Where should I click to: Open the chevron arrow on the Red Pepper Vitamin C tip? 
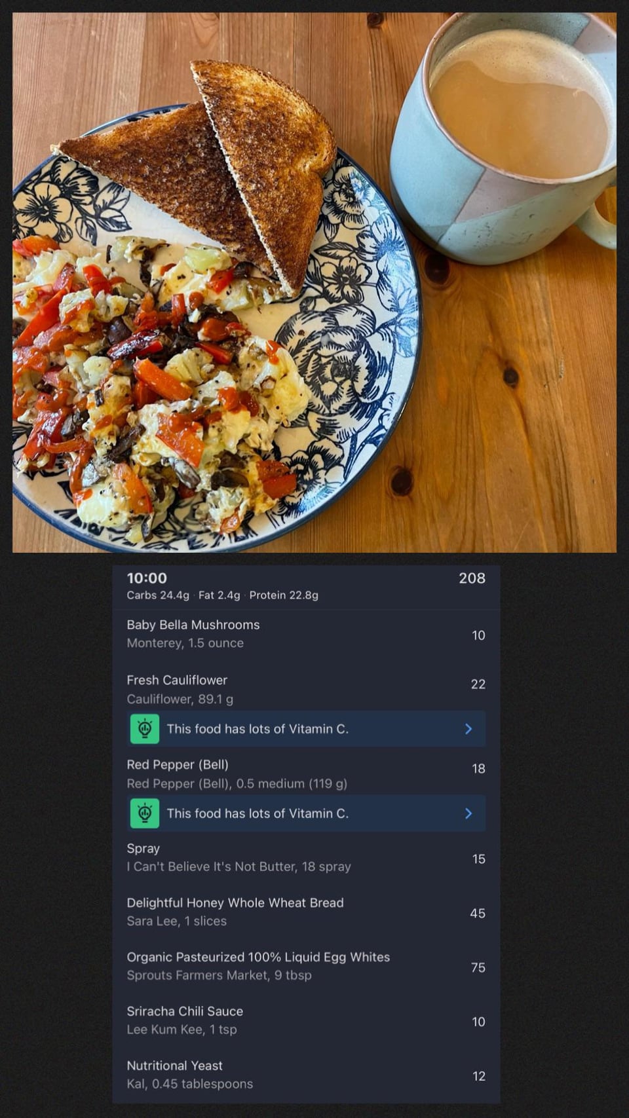468,813
